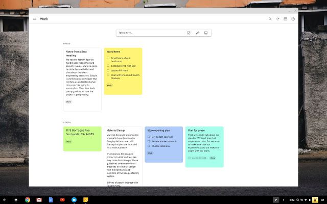The width and height of the screenshot is (327, 204).
Task: Open the main hamburger menu
Action: [34, 19]
